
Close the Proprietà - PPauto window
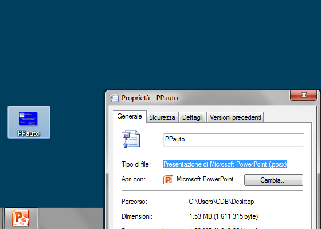click(304, 95)
